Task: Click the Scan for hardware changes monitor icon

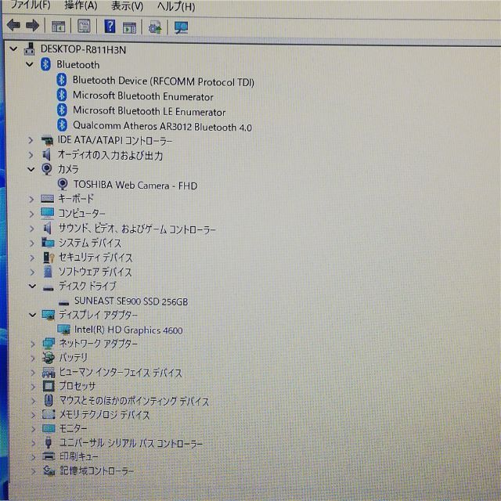Action: [x=181, y=28]
